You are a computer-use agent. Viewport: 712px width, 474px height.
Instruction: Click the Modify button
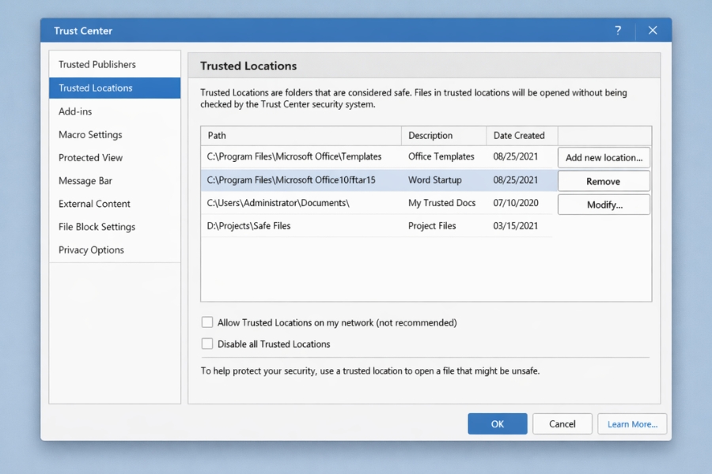604,205
